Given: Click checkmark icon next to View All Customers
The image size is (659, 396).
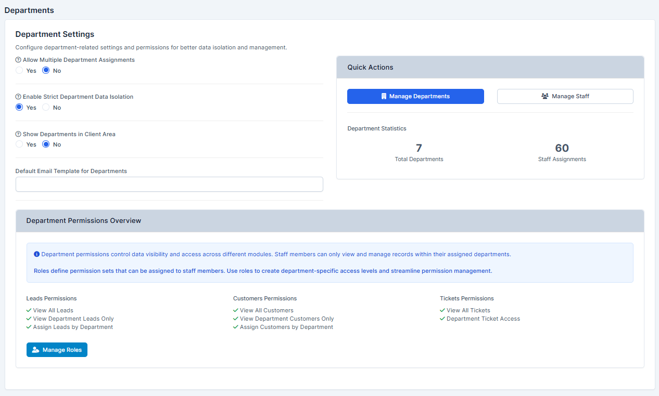Looking at the screenshot, I should (x=236, y=310).
